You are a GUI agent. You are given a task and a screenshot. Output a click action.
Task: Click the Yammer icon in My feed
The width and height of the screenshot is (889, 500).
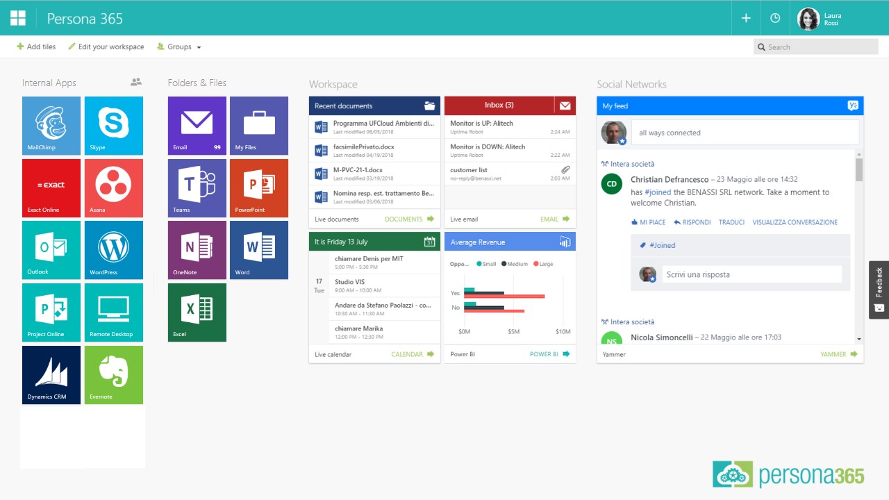[x=854, y=106]
